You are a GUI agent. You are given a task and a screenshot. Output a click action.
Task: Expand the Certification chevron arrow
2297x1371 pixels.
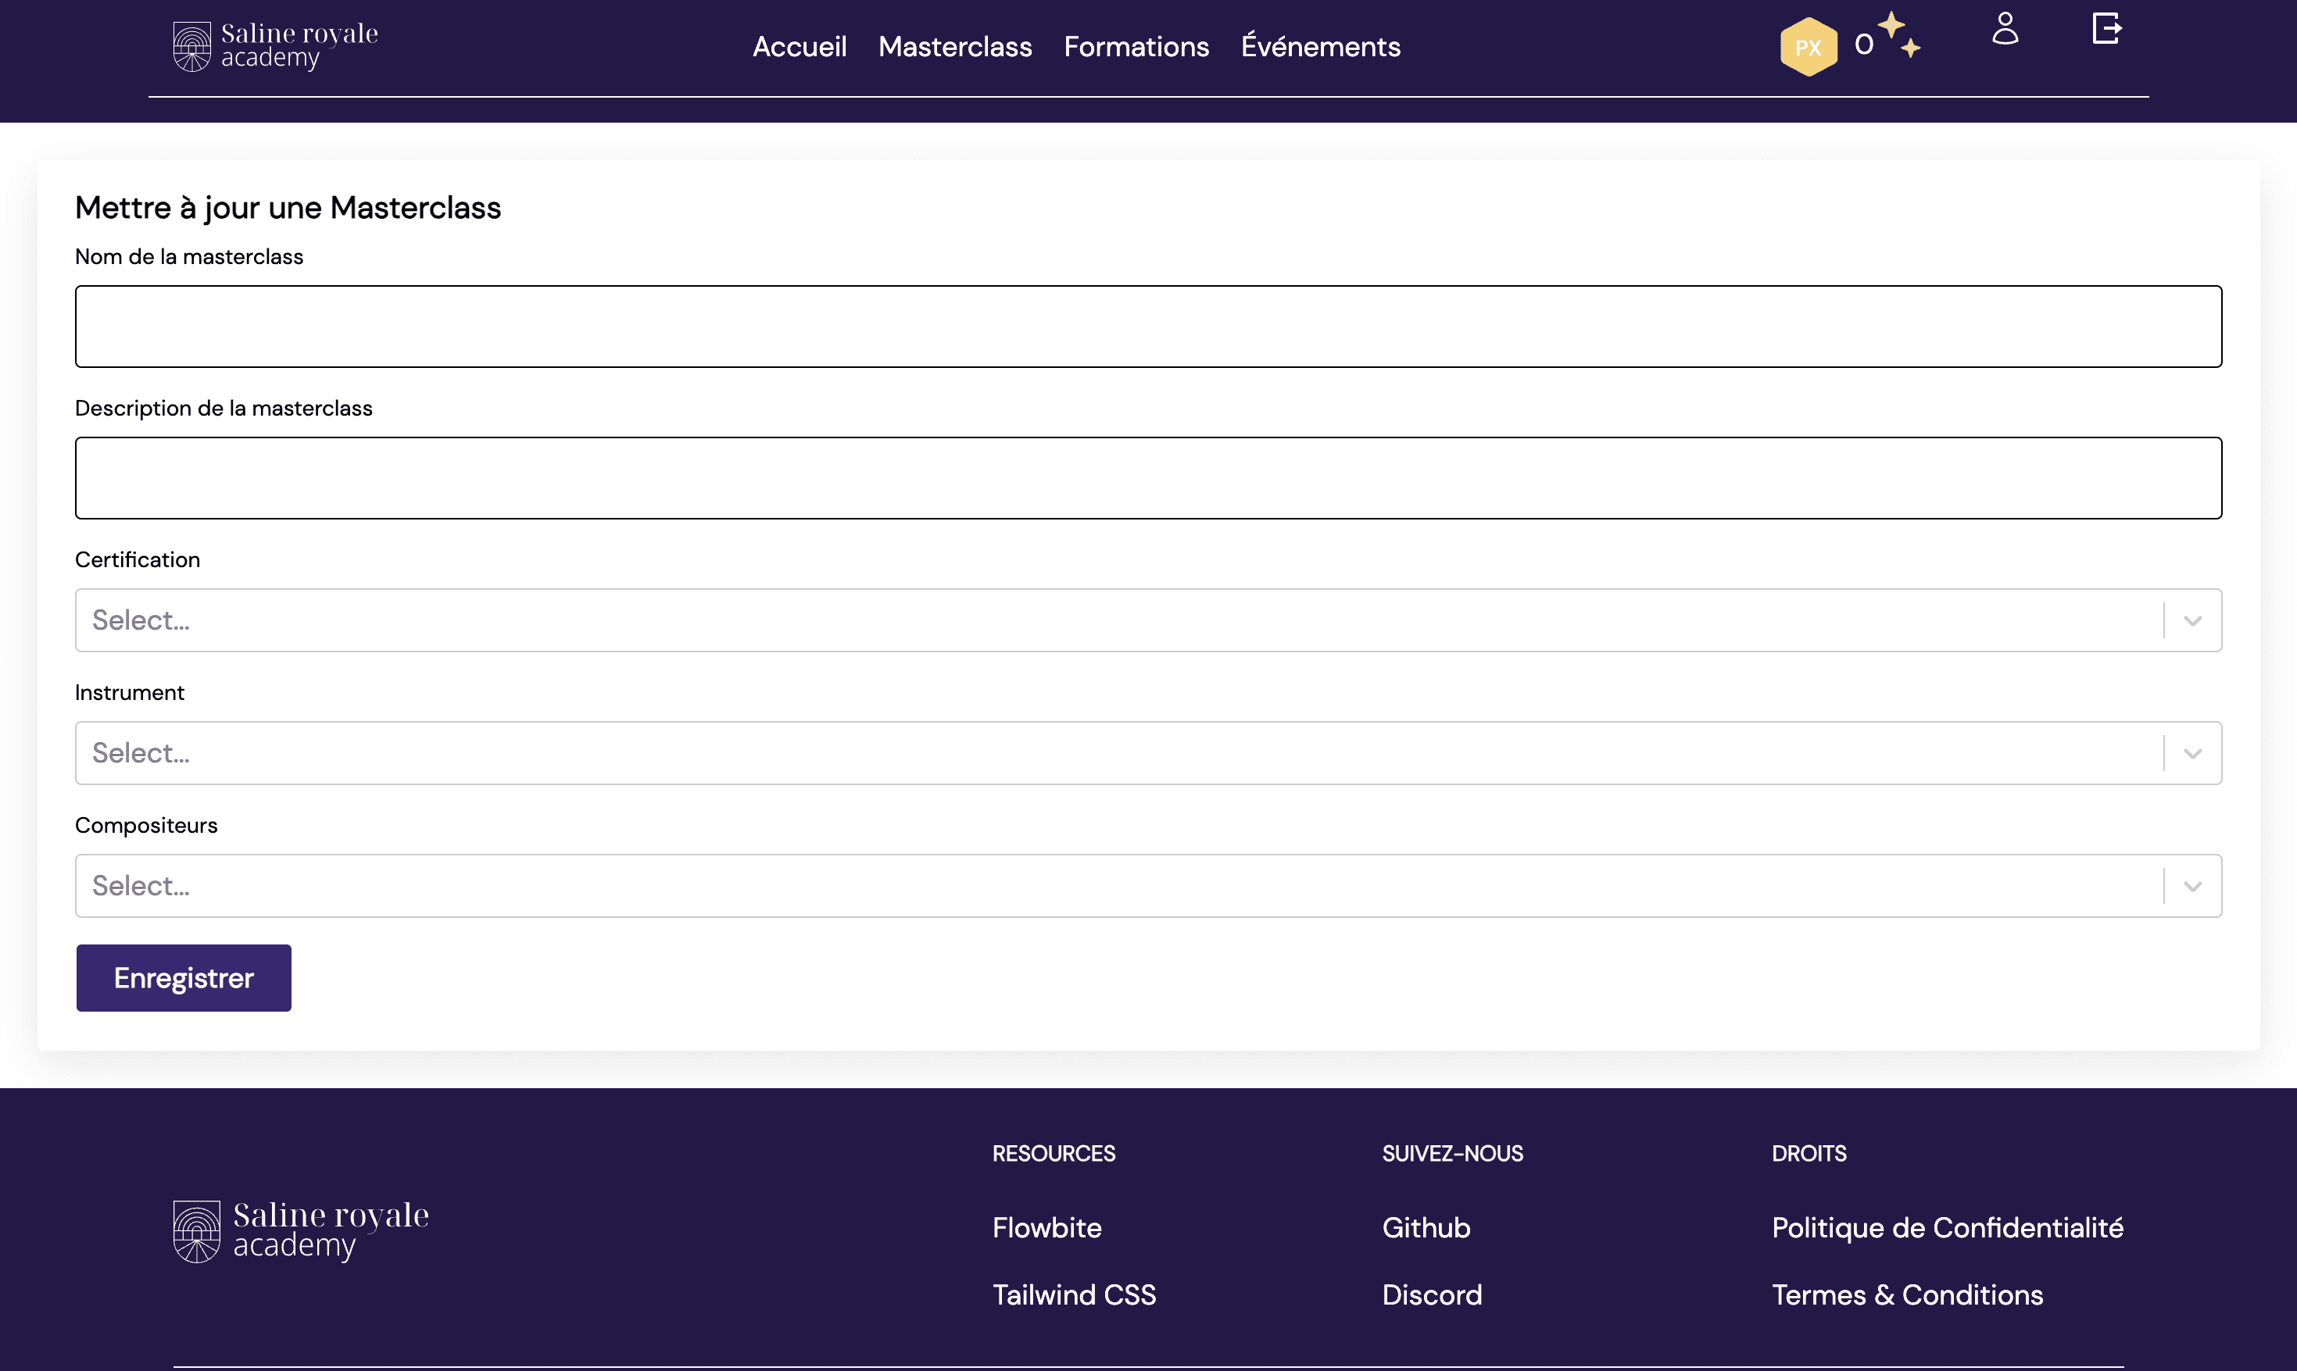pos(2192,621)
